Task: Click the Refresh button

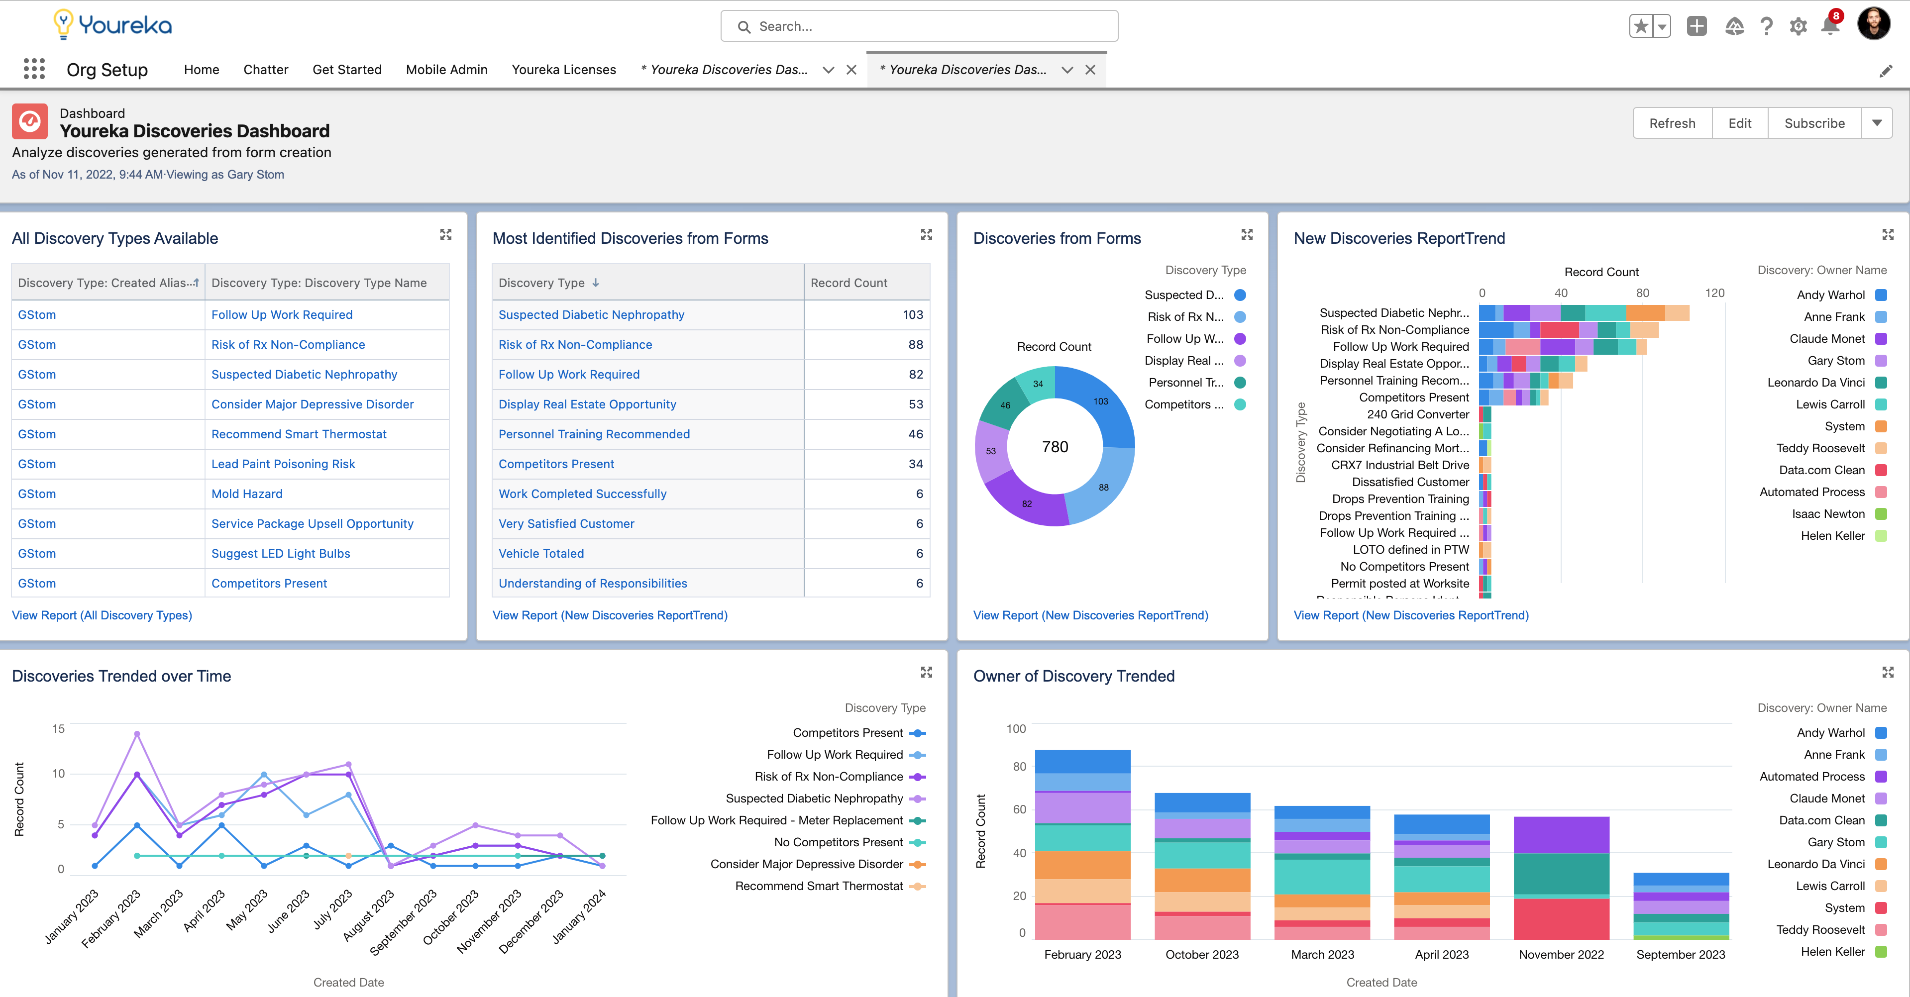Action: tap(1672, 123)
